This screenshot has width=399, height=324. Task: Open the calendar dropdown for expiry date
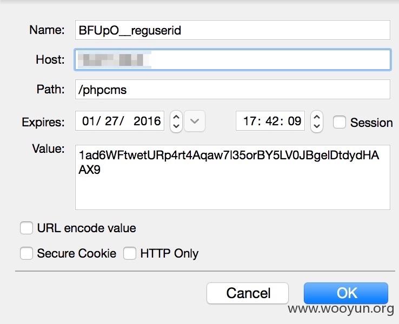(195, 121)
